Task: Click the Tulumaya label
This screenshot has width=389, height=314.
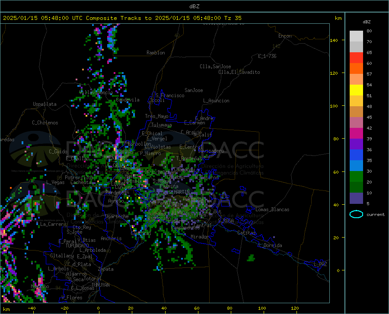Action: tap(161, 125)
